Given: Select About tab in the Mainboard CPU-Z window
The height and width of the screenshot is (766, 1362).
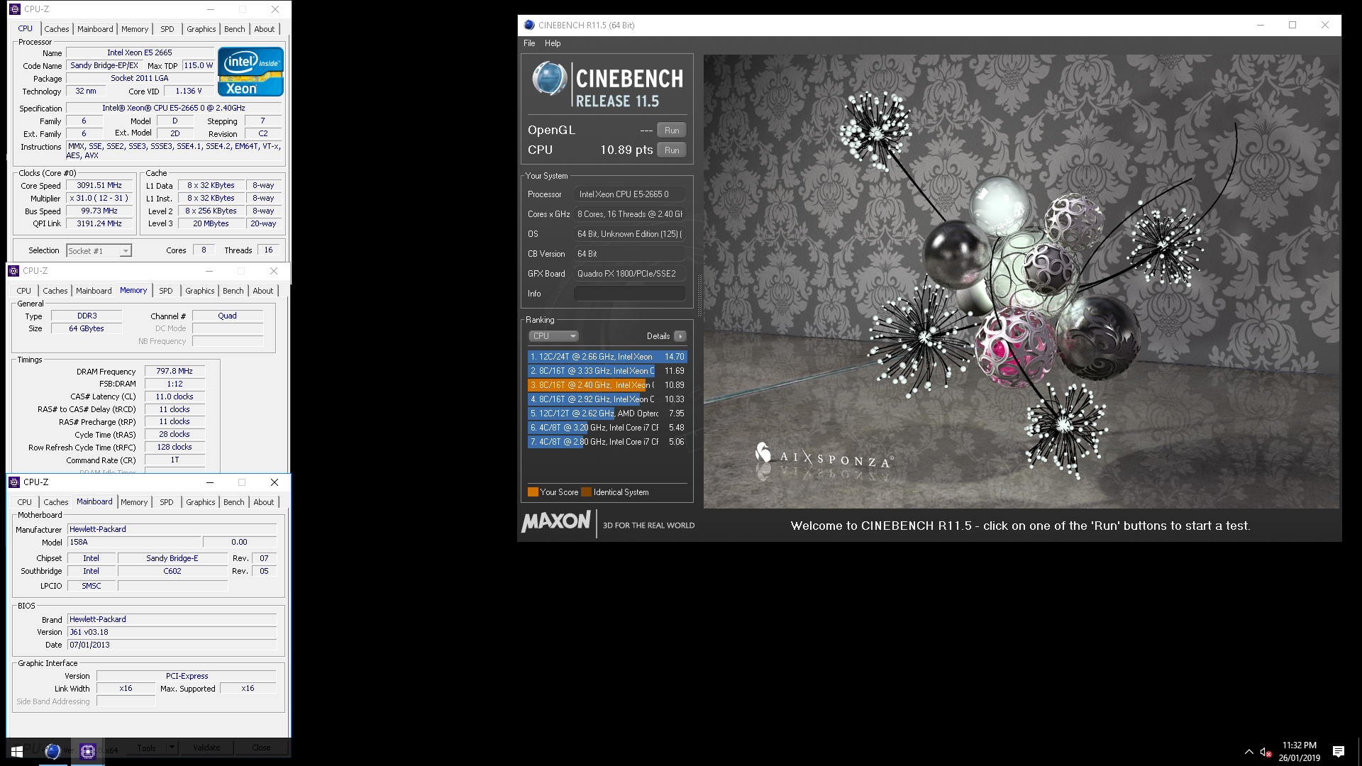Looking at the screenshot, I should point(264,502).
